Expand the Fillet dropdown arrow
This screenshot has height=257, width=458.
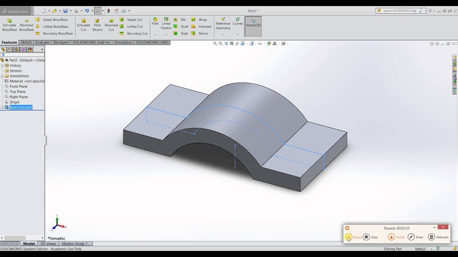155,35
